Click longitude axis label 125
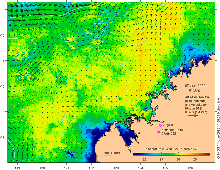 (x=165, y=168)
